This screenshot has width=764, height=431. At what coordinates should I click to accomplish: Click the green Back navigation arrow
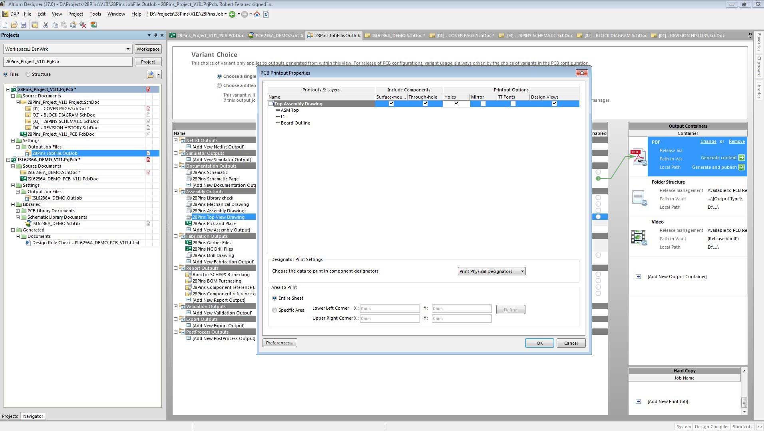[x=232, y=14]
